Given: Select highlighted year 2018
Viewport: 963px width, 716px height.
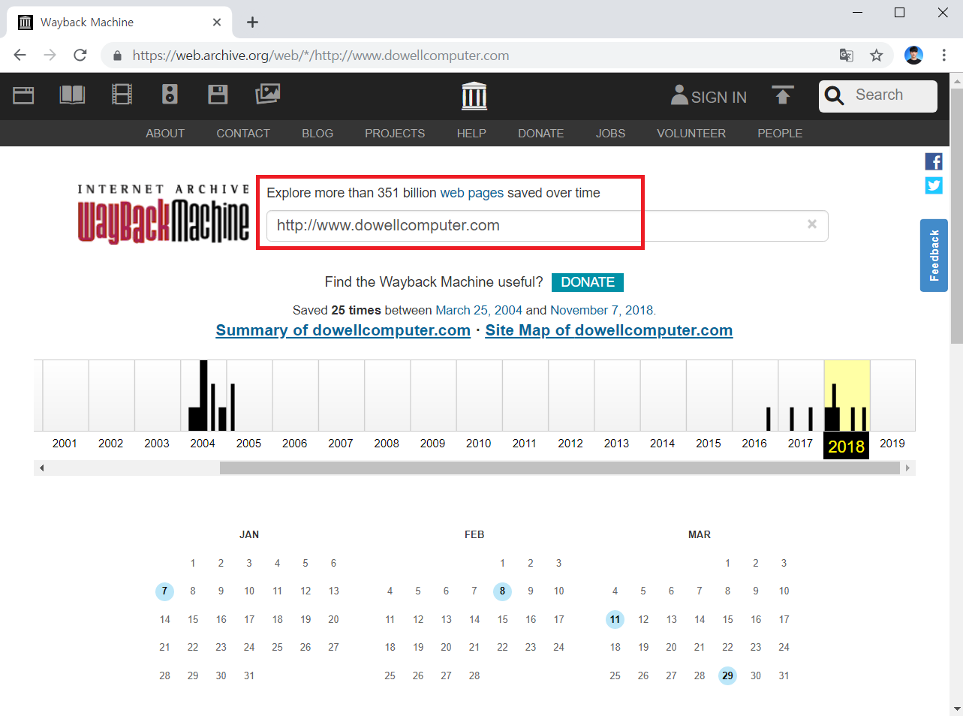Looking at the screenshot, I should [x=847, y=446].
